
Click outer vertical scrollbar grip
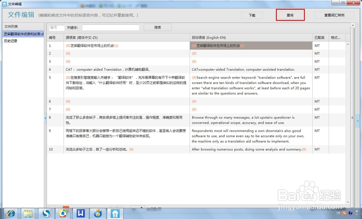(x=353, y=118)
